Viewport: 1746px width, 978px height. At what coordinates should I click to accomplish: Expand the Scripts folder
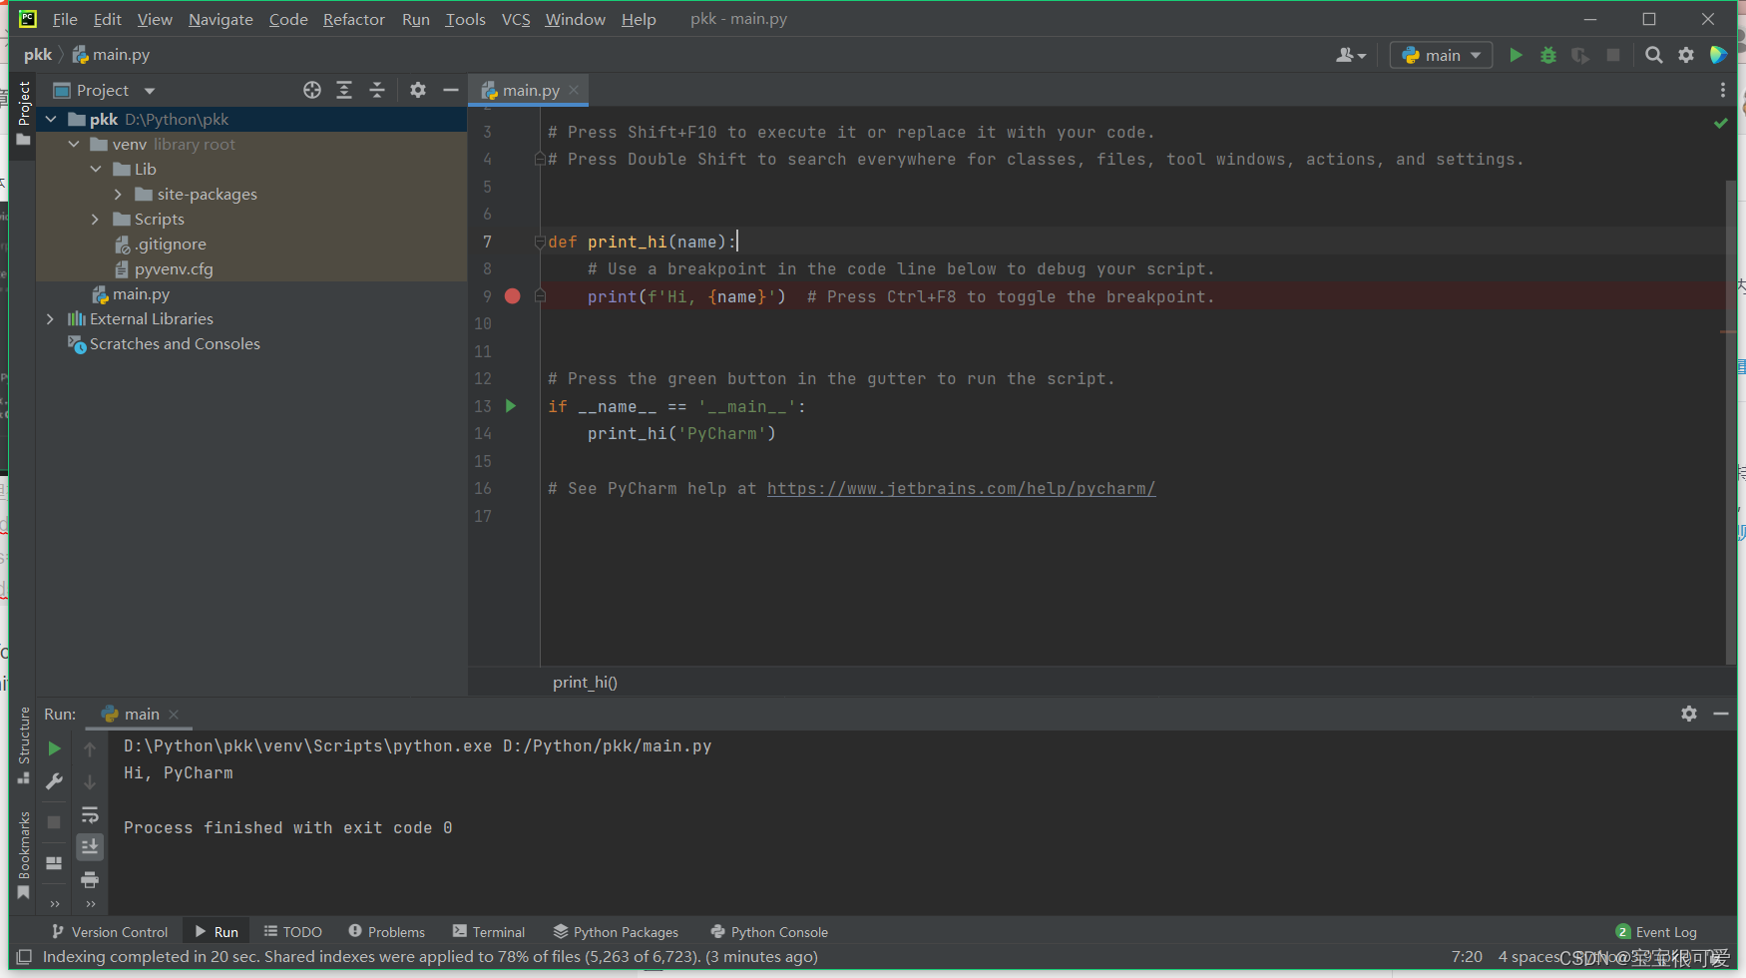point(95,219)
